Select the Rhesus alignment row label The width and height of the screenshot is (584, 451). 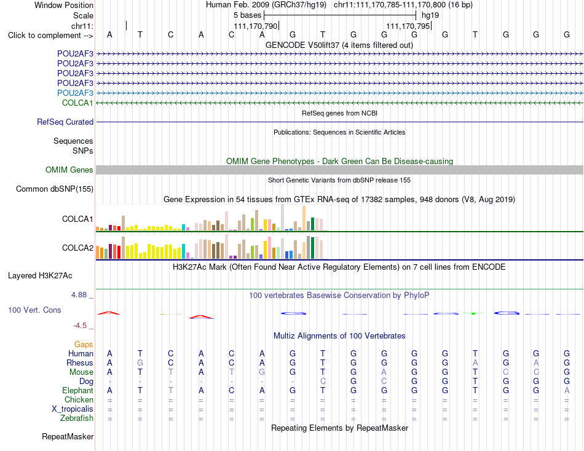[x=80, y=363]
